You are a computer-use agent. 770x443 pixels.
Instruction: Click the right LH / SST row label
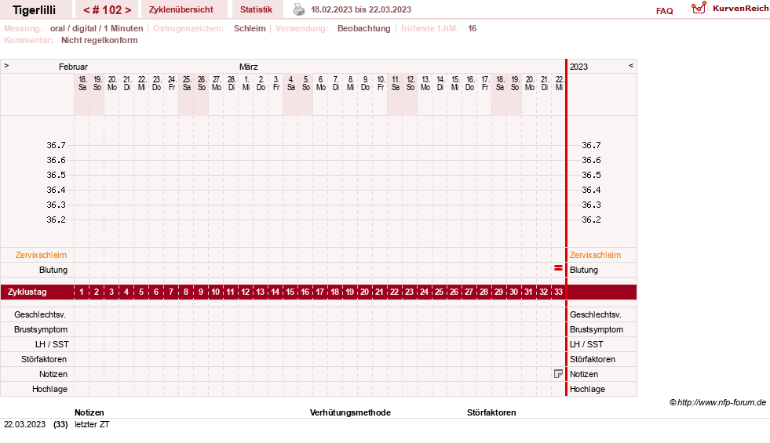[586, 344]
